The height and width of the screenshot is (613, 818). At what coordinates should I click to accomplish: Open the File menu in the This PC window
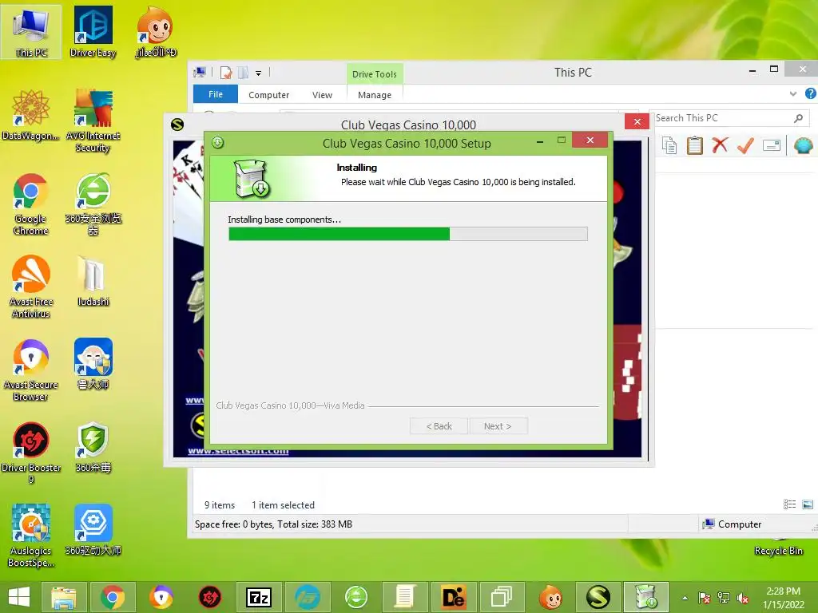pos(216,94)
